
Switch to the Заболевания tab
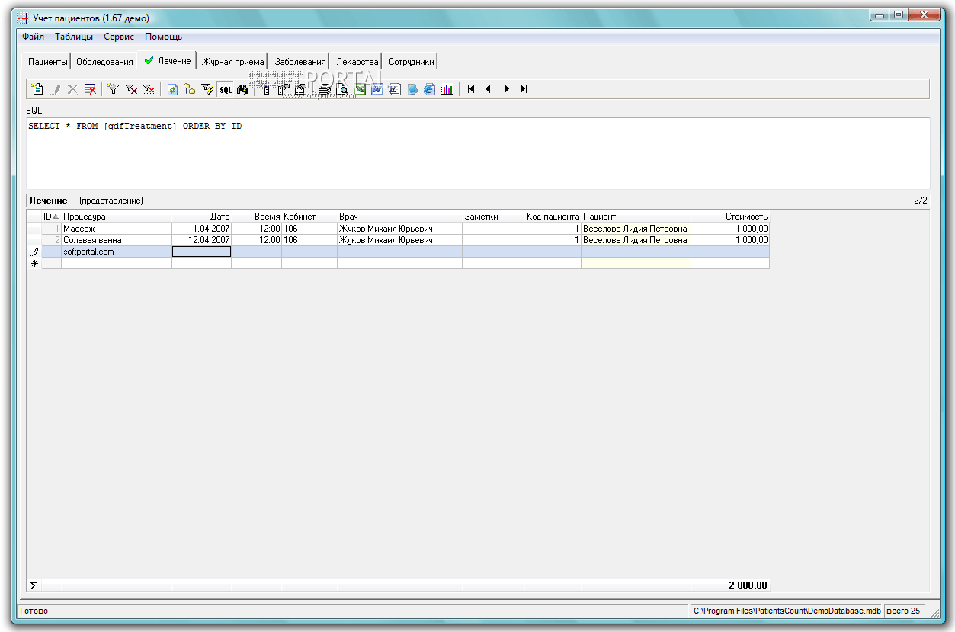pyautogui.click(x=300, y=62)
